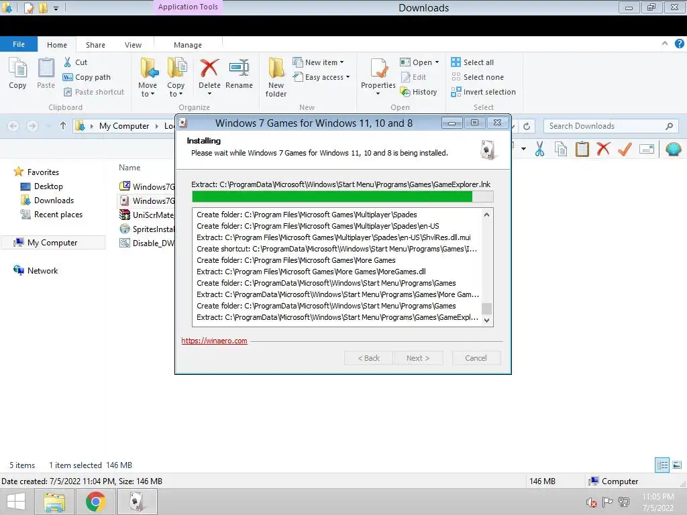Click clipboard paste icon in secondary toolbar
This screenshot has width=687, height=515.
582,149
